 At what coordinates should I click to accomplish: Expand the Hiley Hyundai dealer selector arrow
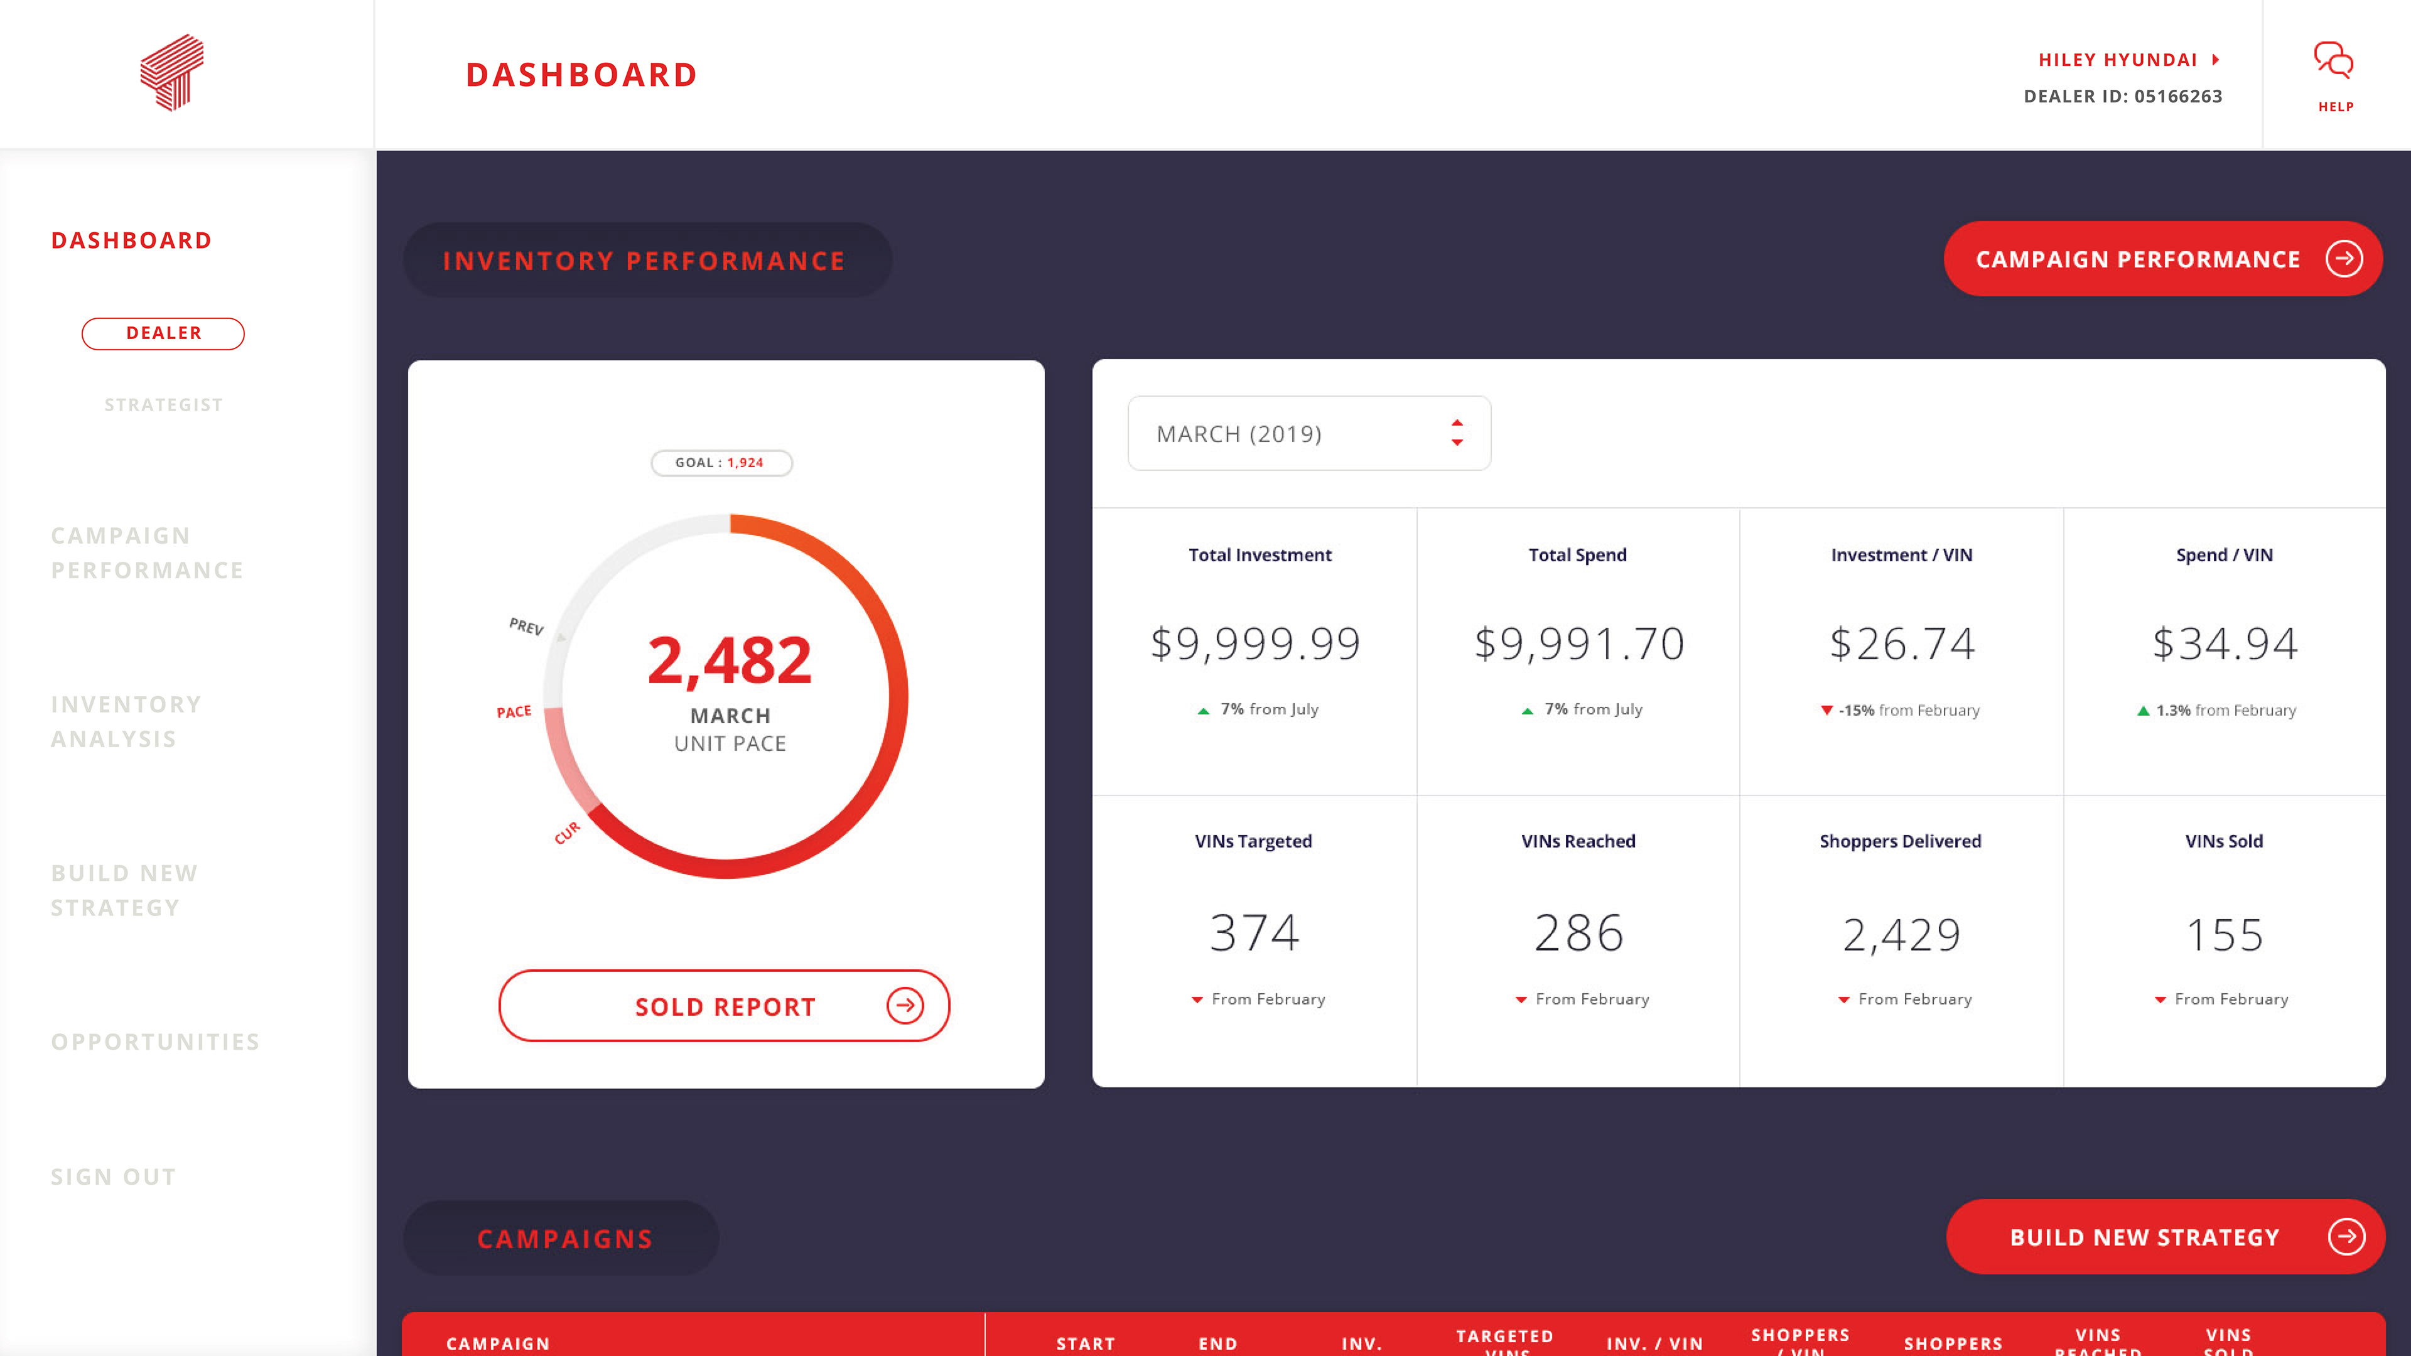click(2215, 60)
